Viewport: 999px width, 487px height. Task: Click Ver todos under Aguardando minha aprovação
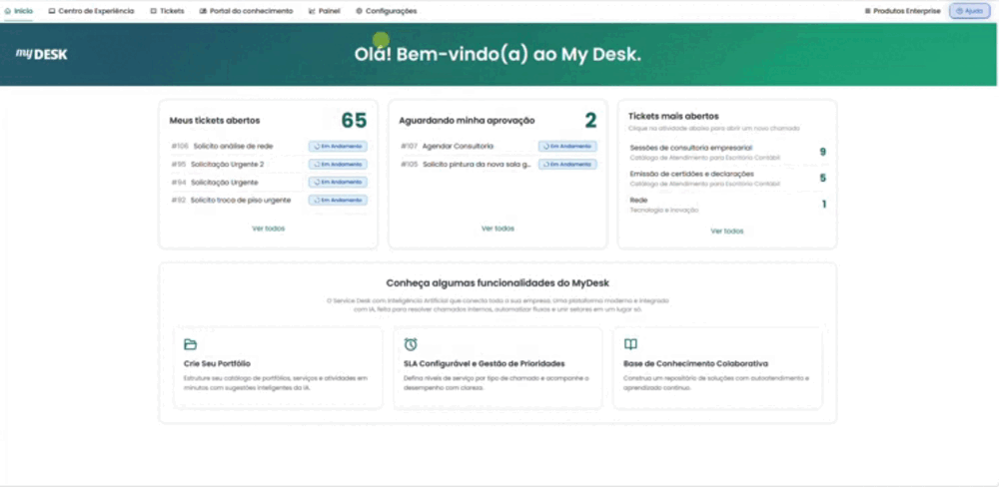click(x=498, y=228)
